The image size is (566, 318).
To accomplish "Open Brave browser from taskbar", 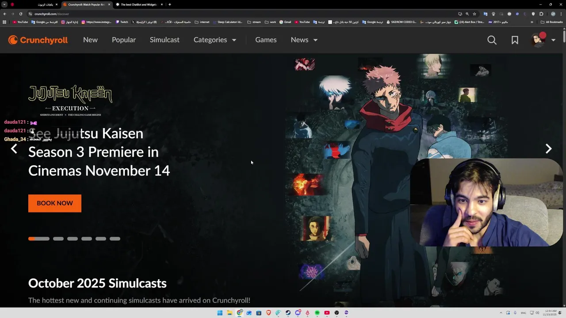I will click(x=268, y=313).
